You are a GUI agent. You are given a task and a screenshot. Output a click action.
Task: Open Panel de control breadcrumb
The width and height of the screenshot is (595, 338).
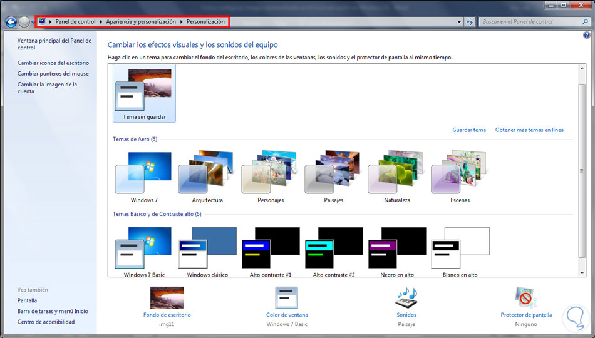tap(76, 22)
